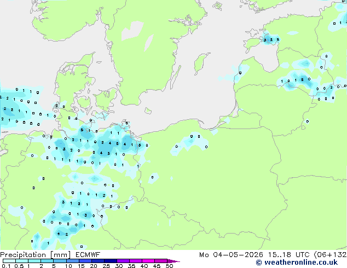Click the legend value '25'

tap(106, 266)
